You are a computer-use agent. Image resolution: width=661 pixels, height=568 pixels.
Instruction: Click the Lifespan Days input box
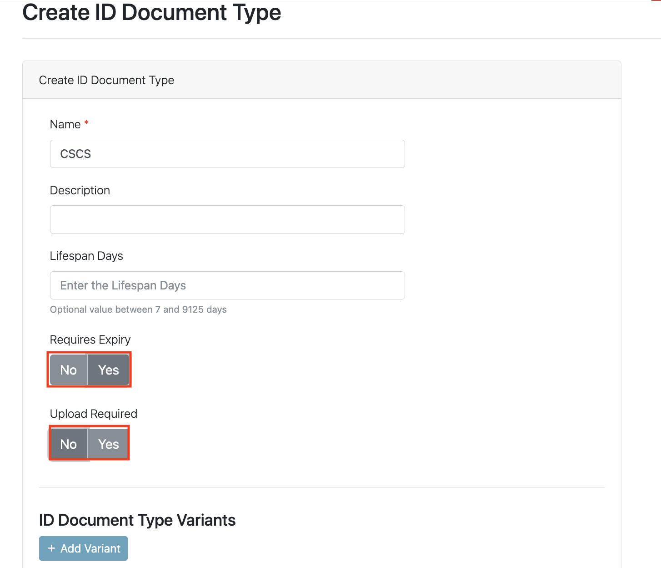[x=227, y=285]
